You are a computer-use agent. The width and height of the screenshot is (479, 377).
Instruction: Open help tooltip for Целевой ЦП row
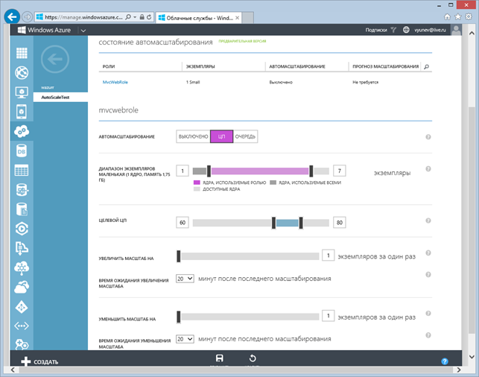coord(428,221)
